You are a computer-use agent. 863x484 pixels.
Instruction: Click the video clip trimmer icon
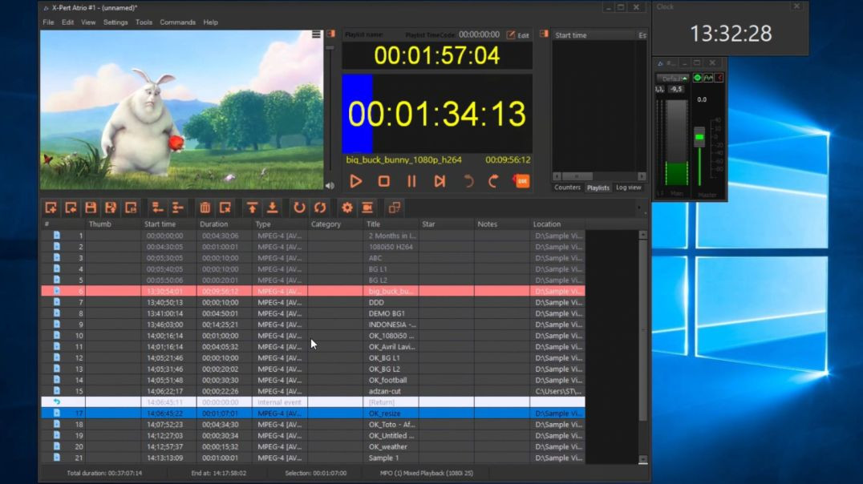point(367,208)
